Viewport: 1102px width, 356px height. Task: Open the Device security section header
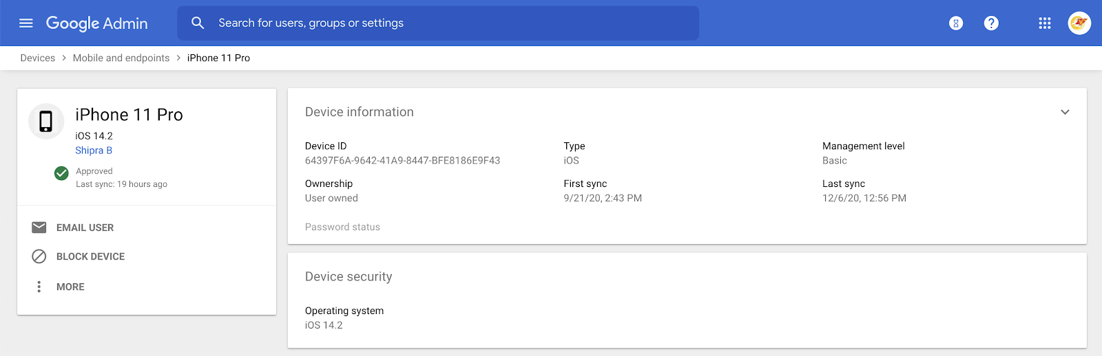click(x=349, y=277)
